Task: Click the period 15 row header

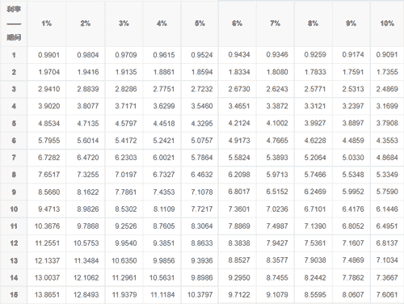Action: pyautogui.click(x=14, y=294)
